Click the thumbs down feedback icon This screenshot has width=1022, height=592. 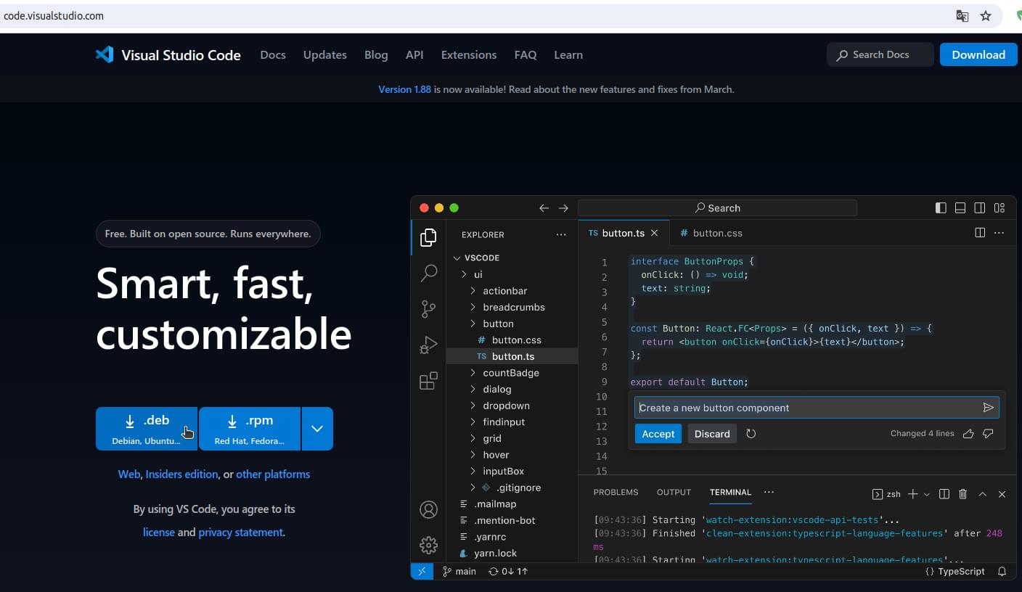[988, 434]
